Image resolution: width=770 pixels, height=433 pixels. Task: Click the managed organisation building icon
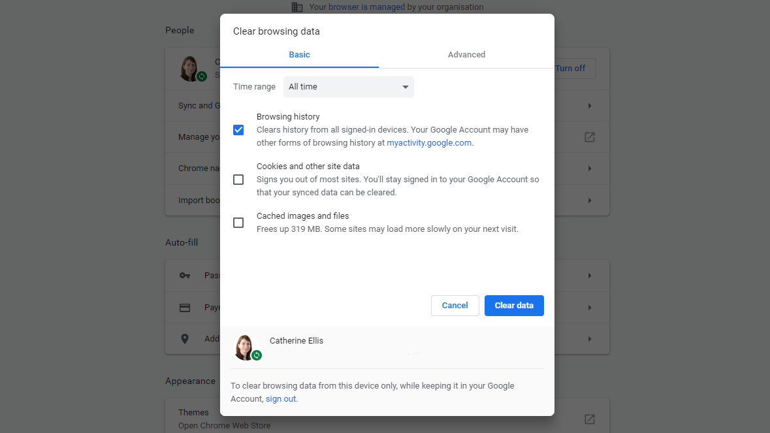click(x=297, y=7)
